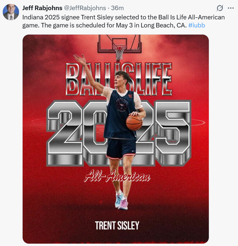Viewport: 238px width, 246px height.
Task: Click the player's raised hand
Action: point(80,59)
